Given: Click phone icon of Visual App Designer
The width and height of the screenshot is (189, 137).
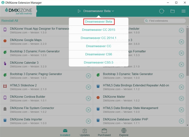Looking at the screenshot, I should point(5,29).
